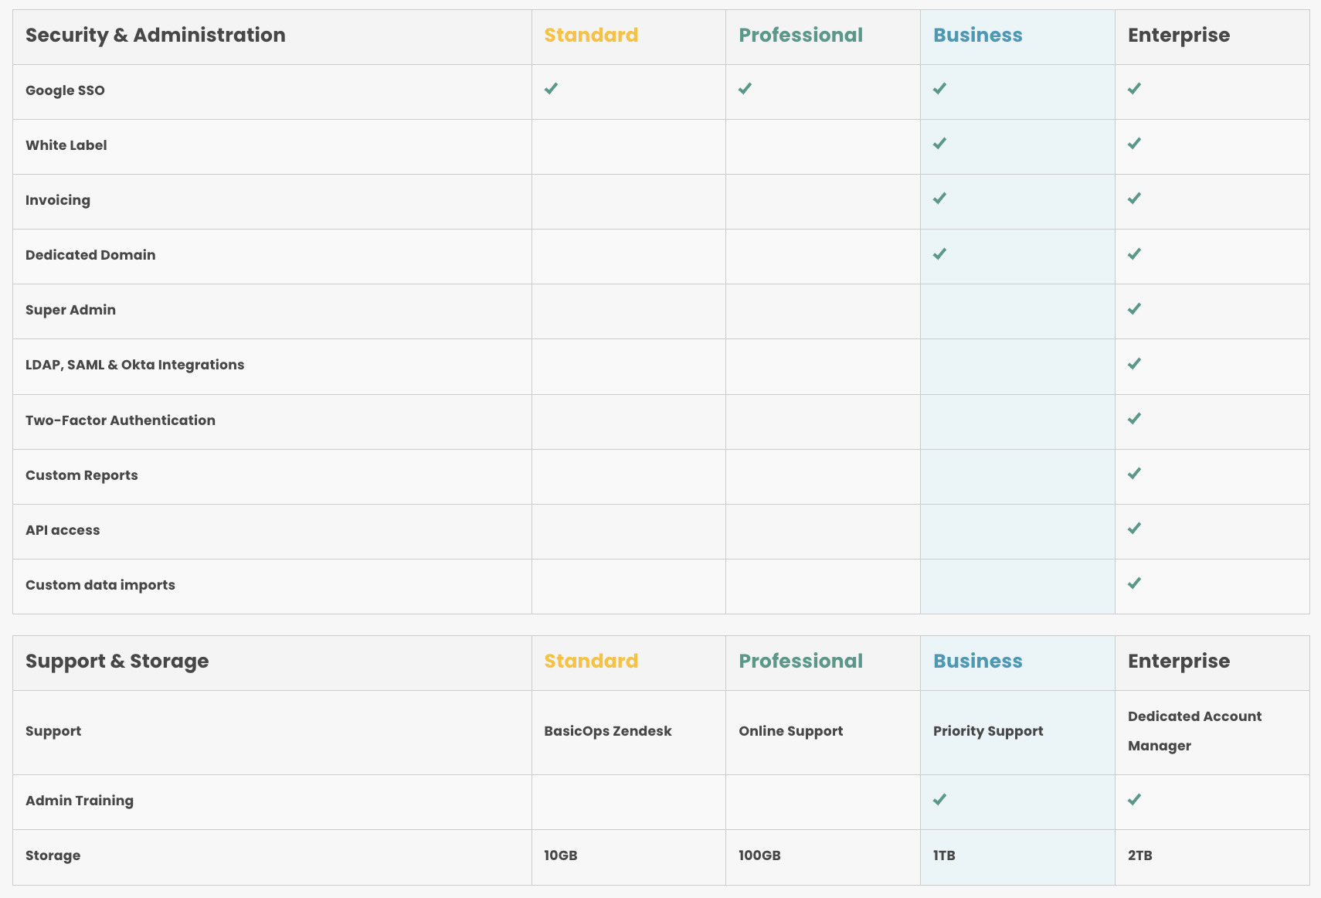
Task: Click the Priority Support cell text
Action: point(988,731)
